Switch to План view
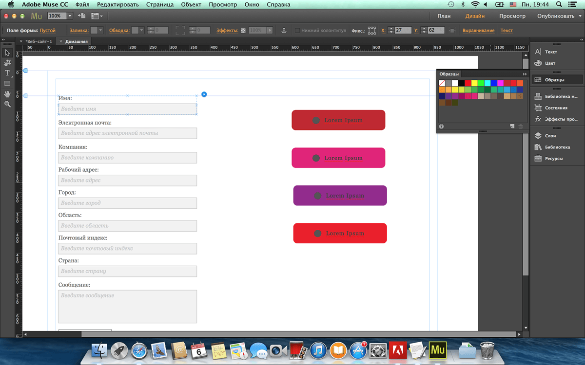 [x=444, y=16]
